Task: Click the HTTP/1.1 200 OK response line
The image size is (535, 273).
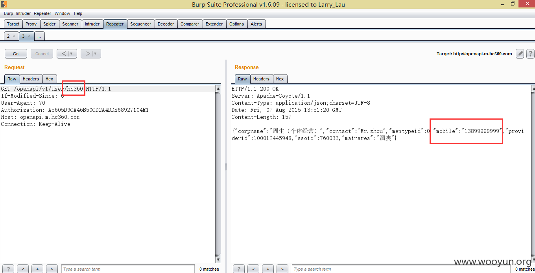Action: [x=255, y=89]
